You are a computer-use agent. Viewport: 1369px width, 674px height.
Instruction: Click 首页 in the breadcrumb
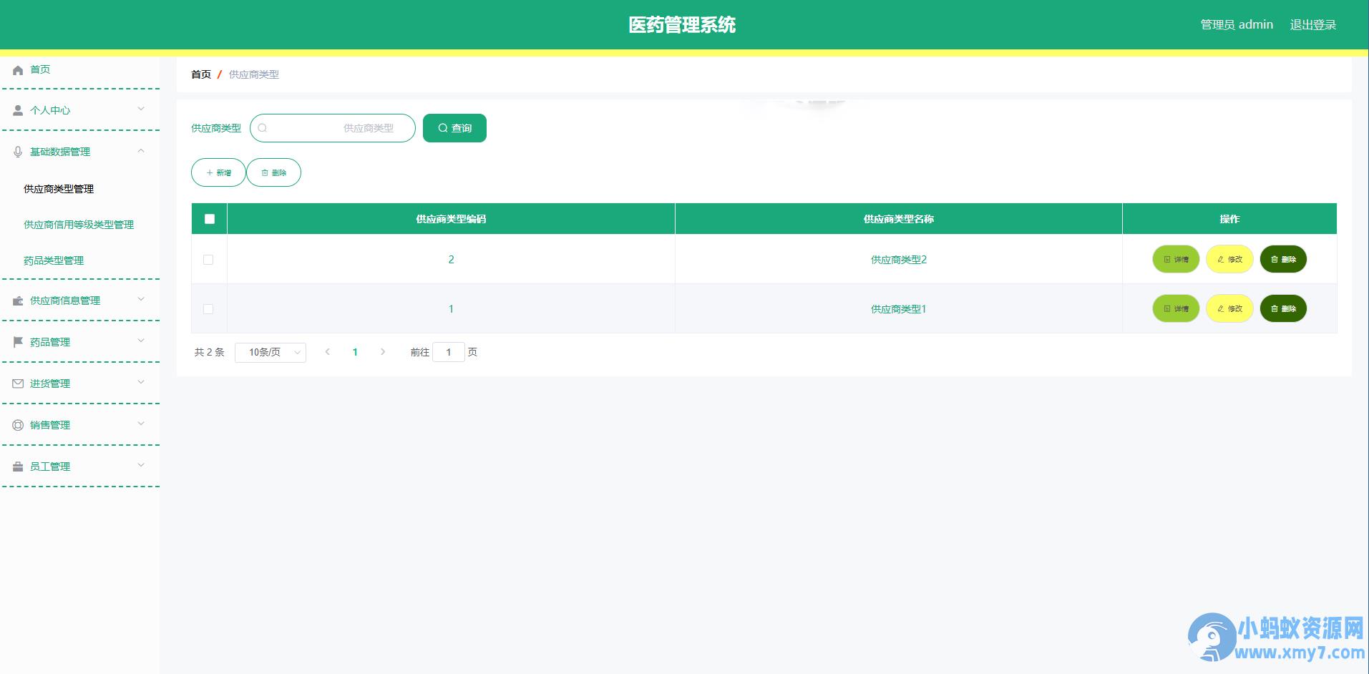click(x=201, y=74)
